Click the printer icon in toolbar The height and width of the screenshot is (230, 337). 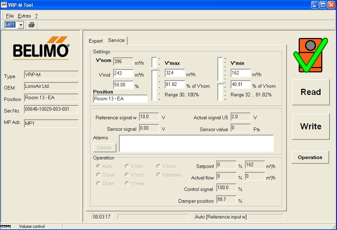tap(32, 25)
